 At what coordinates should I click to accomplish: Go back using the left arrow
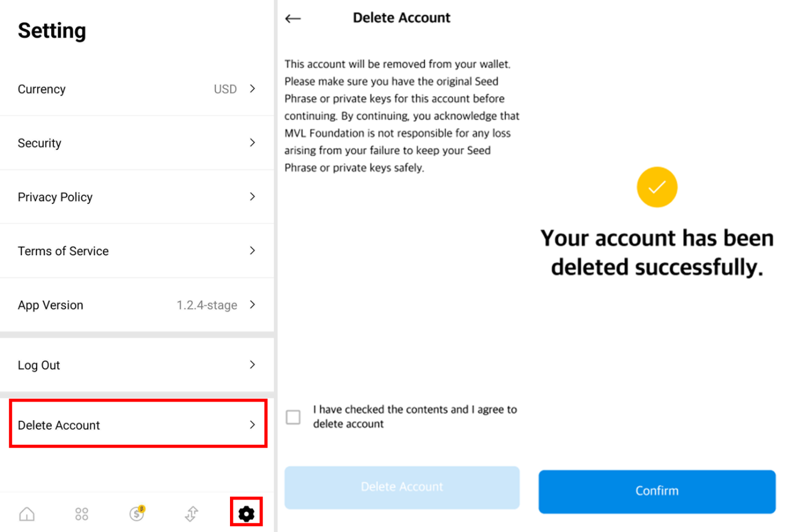[x=293, y=19]
